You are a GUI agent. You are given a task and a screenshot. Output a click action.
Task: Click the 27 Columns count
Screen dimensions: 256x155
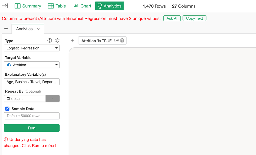tap(184, 6)
